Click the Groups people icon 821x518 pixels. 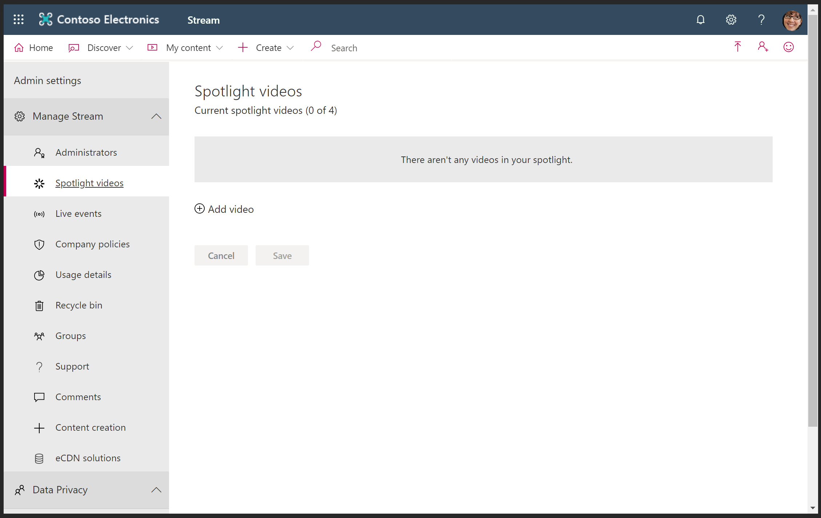(x=39, y=336)
